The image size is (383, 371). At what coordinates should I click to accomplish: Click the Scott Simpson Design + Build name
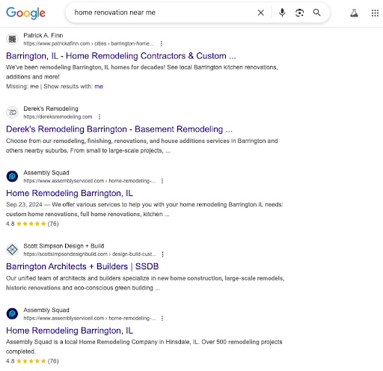(x=64, y=246)
